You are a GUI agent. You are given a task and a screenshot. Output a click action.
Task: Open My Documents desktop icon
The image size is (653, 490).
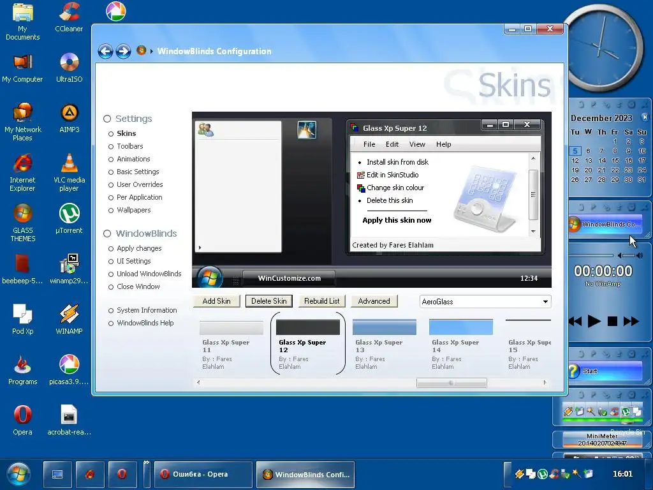click(22, 22)
